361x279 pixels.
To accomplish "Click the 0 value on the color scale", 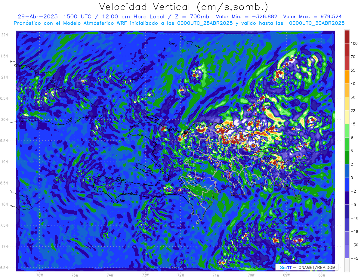I will click(352, 178).
